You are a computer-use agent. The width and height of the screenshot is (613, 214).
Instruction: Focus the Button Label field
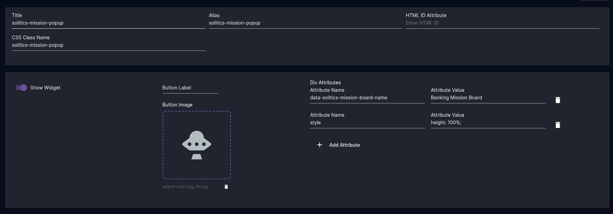190,88
